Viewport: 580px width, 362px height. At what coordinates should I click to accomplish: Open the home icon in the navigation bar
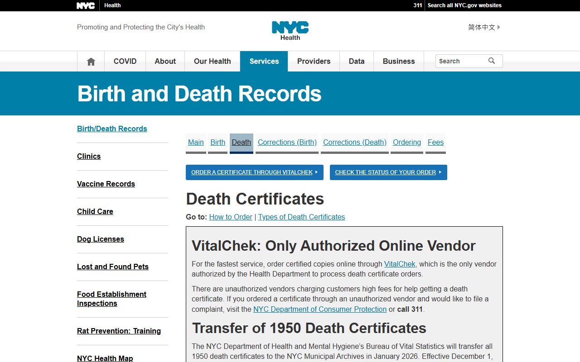(91, 62)
